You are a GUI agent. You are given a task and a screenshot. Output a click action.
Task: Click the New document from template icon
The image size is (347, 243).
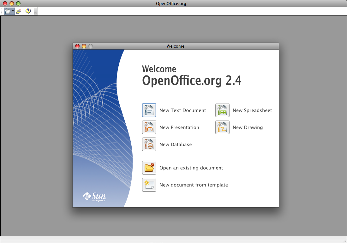[149, 185]
